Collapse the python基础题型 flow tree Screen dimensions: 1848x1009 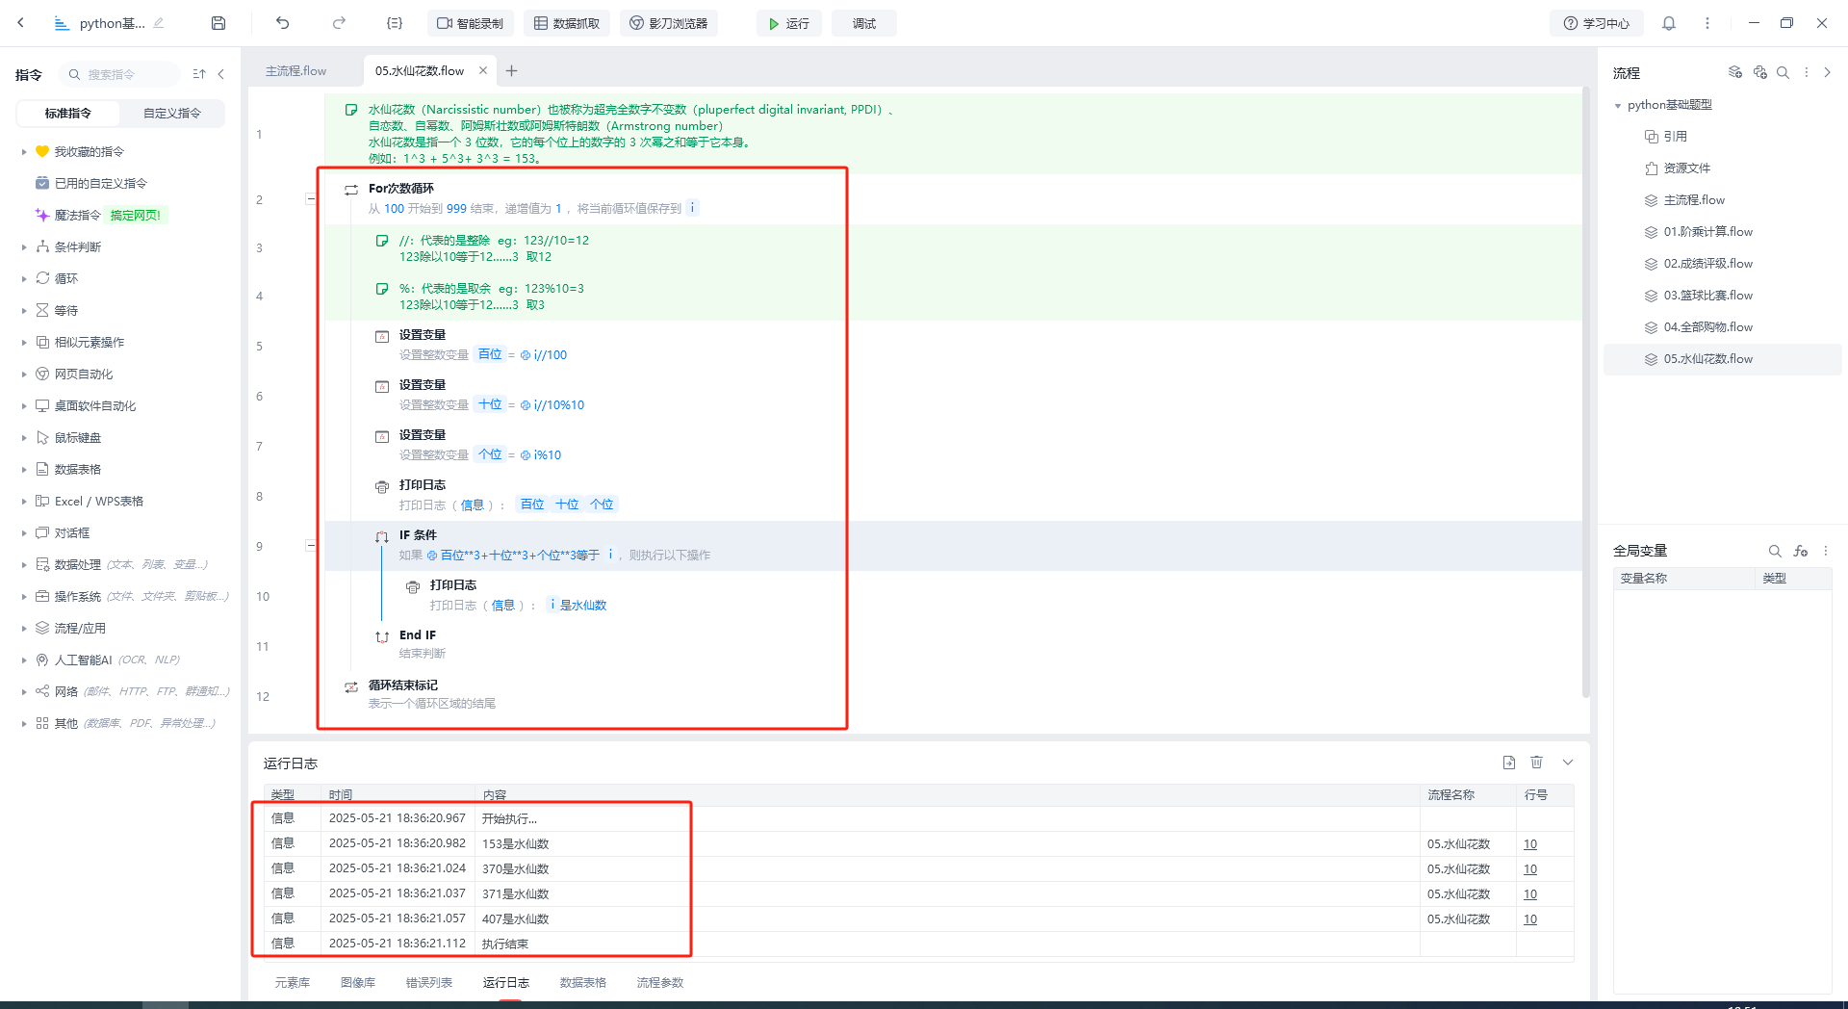(1618, 105)
